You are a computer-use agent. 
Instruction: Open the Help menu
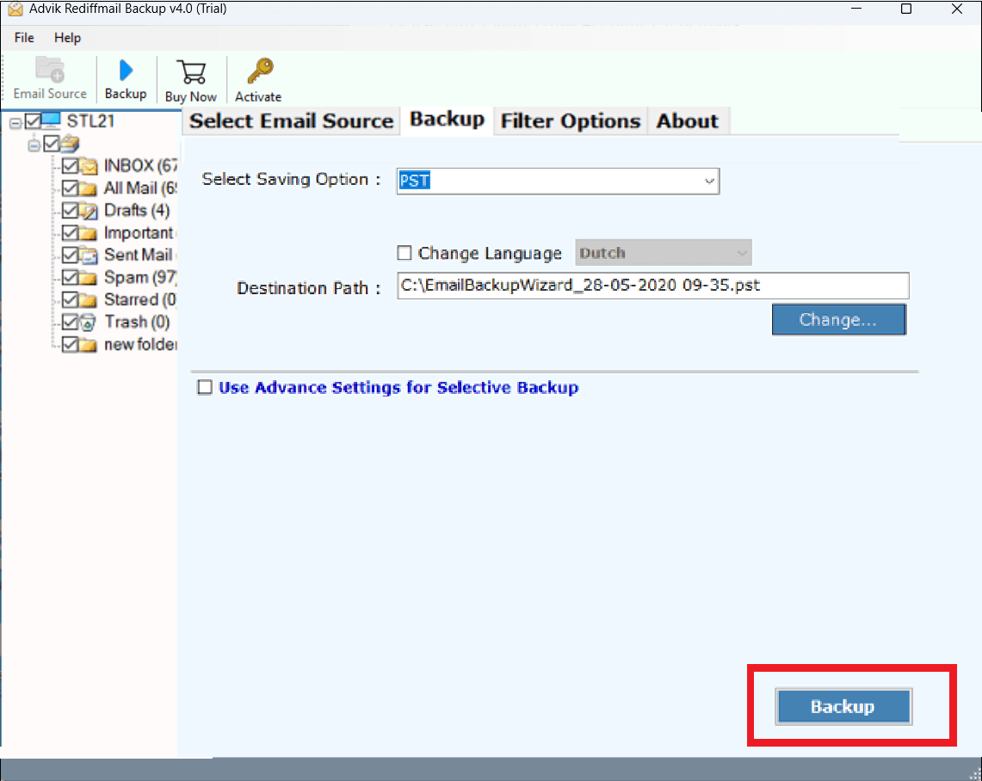[x=68, y=38]
